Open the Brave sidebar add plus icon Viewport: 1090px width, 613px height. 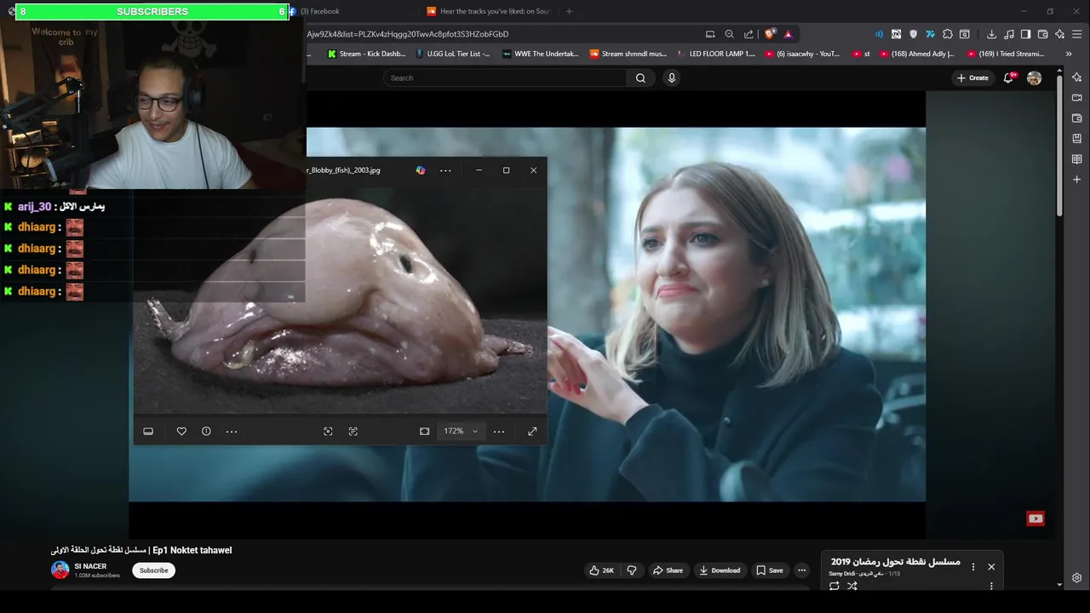[1077, 180]
